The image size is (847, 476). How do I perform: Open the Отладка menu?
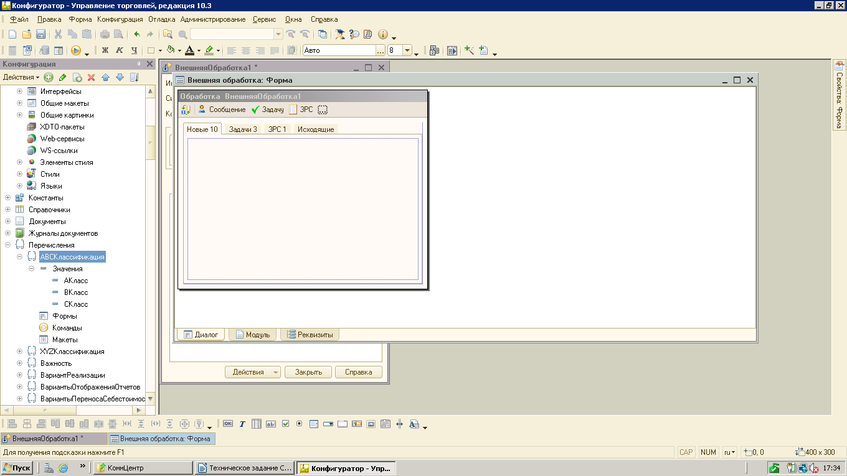pyautogui.click(x=161, y=19)
